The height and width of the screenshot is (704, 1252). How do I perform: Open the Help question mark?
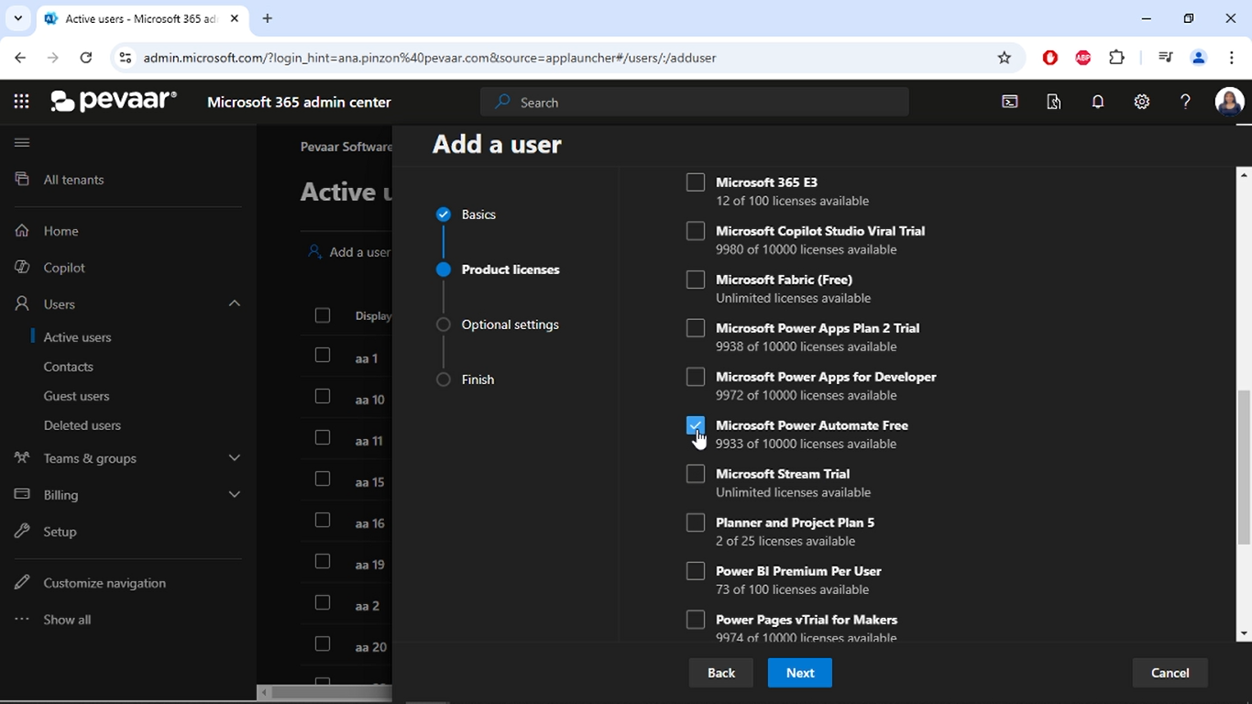1185,102
